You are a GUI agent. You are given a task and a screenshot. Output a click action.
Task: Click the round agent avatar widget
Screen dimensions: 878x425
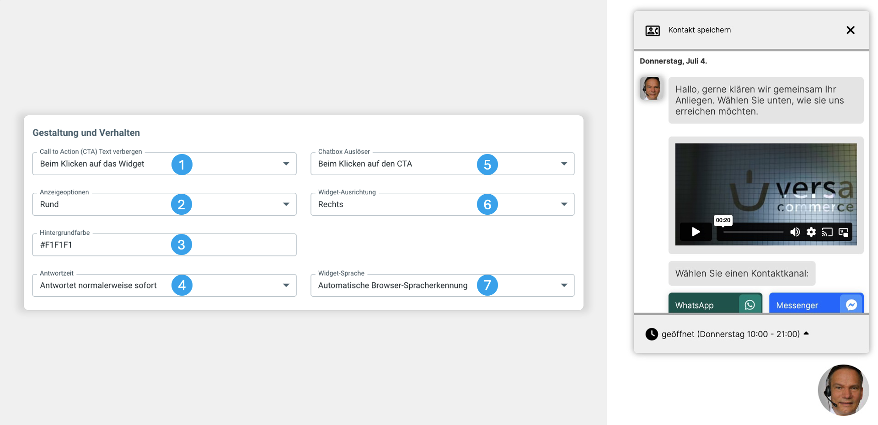843,390
